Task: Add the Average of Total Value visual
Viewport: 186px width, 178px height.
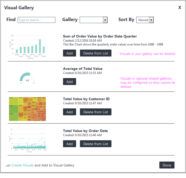Action: [x=69, y=82]
